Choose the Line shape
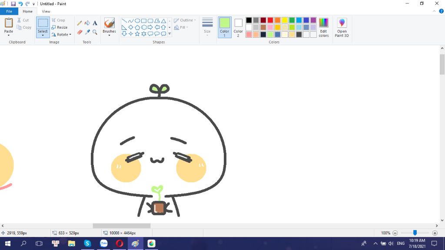445x250 pixels. (124, 21)
